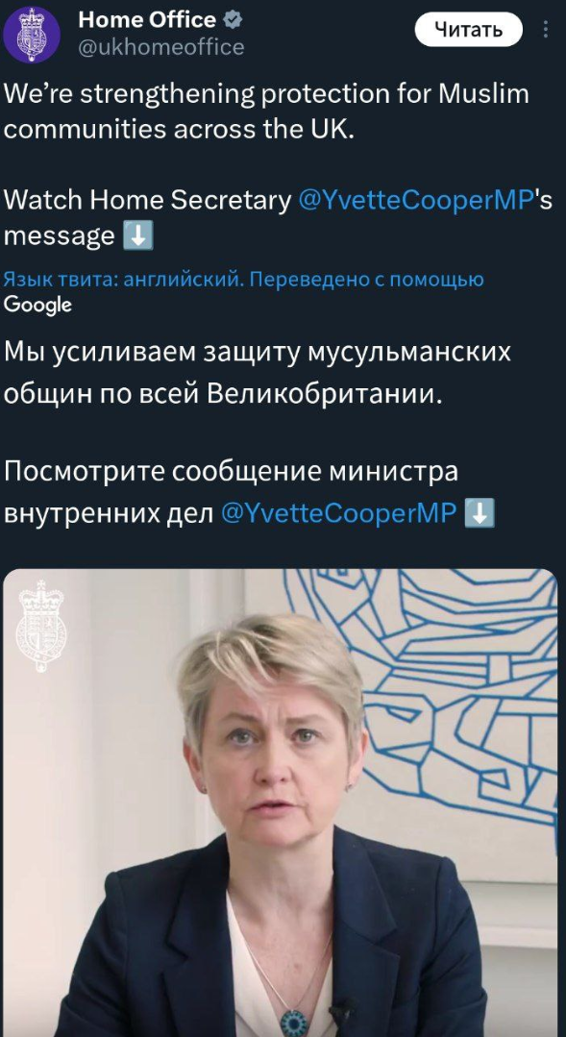Click the Google logo under translation notice
This screenshot has width=566, height=1037.
[x=37, y=305]
